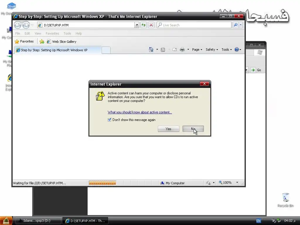Click the Read Mail icon
Viewport: 300px width, 225px height.
[175, 50]
